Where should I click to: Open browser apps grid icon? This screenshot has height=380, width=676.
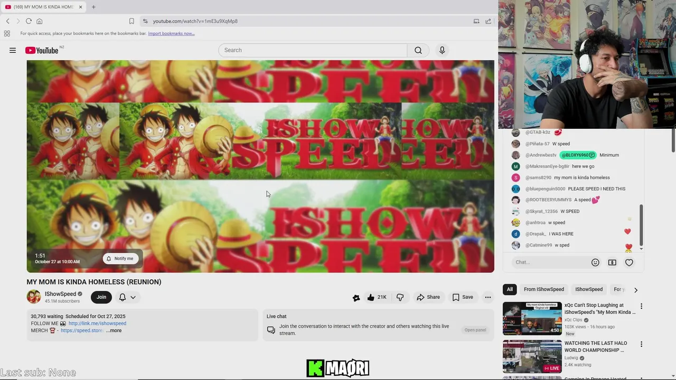[x=7, y=33]
